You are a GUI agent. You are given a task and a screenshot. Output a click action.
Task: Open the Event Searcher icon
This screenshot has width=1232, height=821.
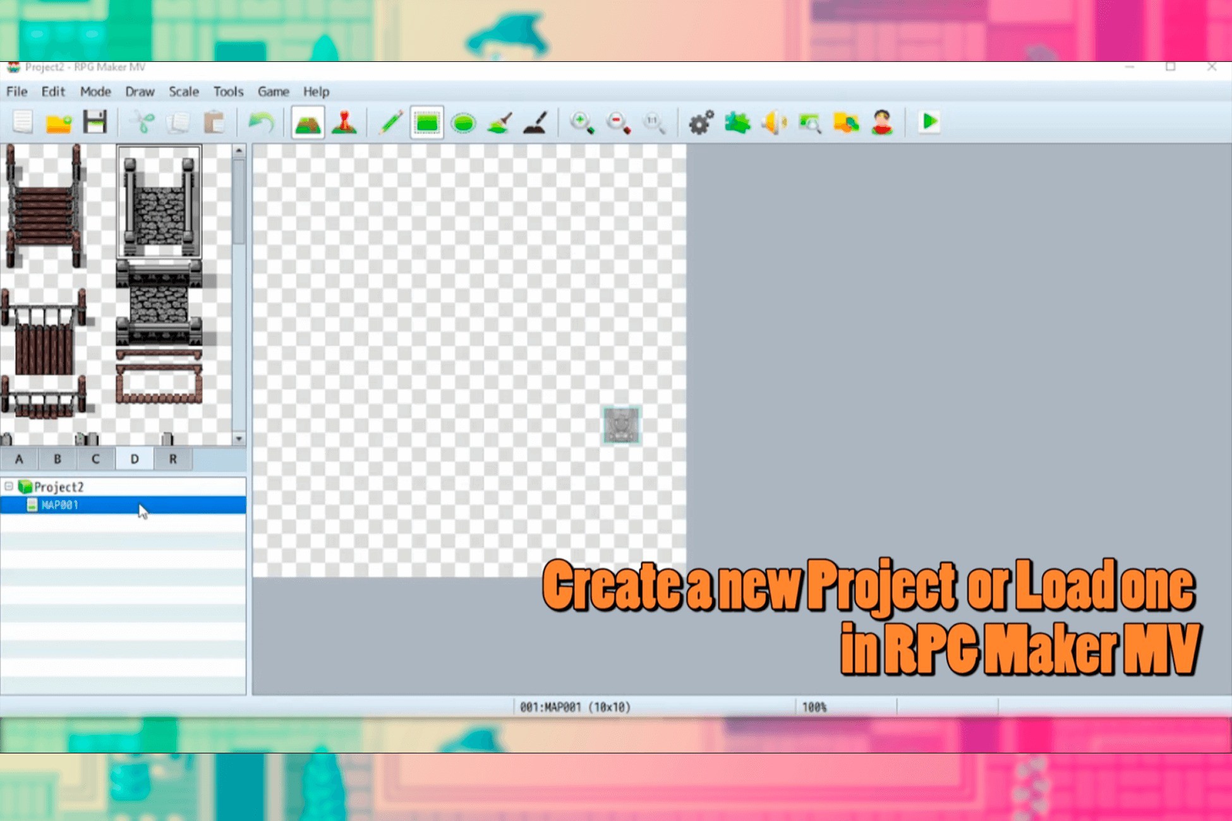tap(810, 122)
